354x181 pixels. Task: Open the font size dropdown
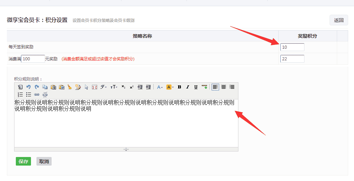point(114,87)
